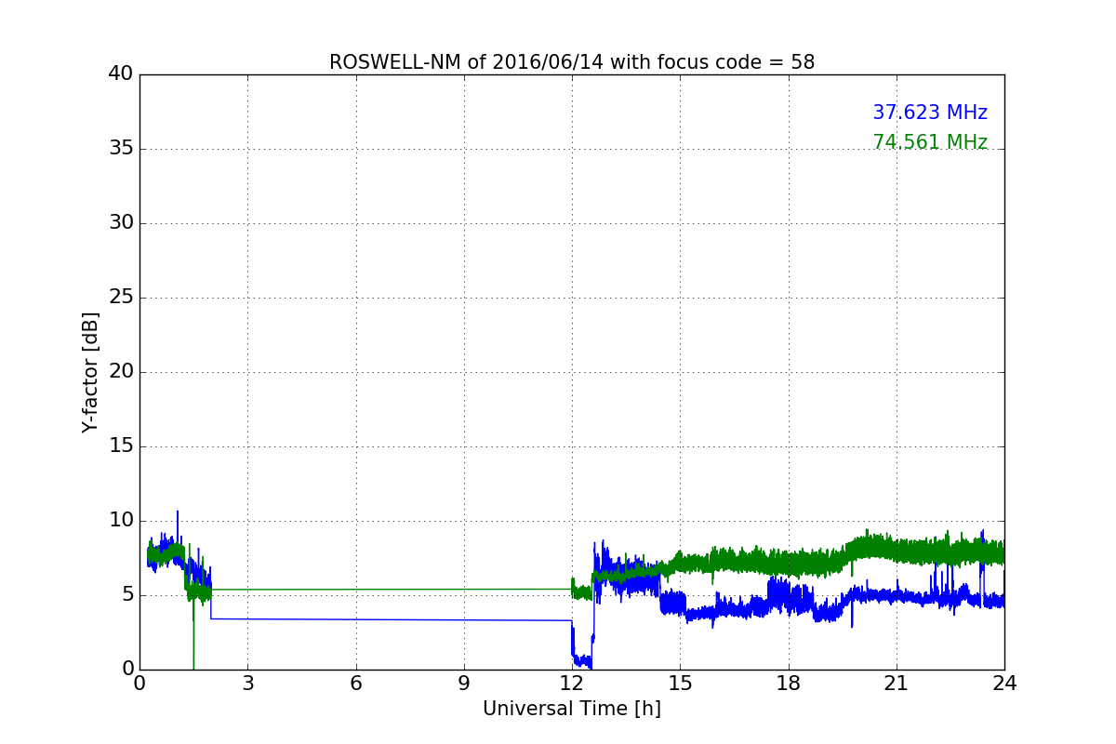
Task: Click the y-axis tick label '30'
Action: (122, 223)
